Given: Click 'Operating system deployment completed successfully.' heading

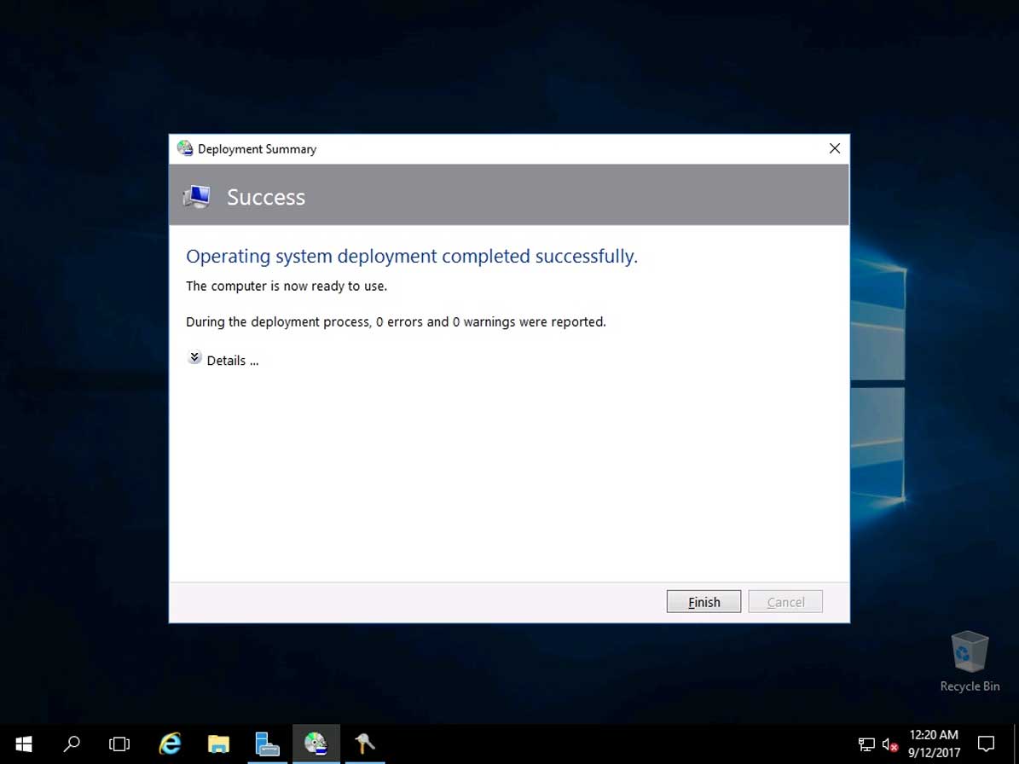Looking at the screenshot, I should tap(412, 256).
